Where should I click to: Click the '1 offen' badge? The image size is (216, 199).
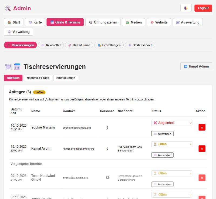click(39, 92)
